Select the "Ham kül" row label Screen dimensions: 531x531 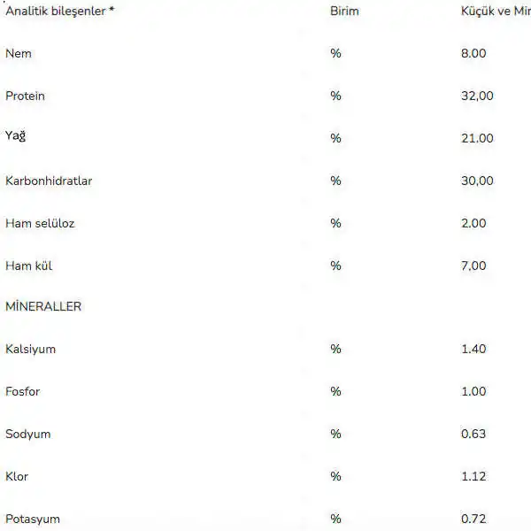30,265
